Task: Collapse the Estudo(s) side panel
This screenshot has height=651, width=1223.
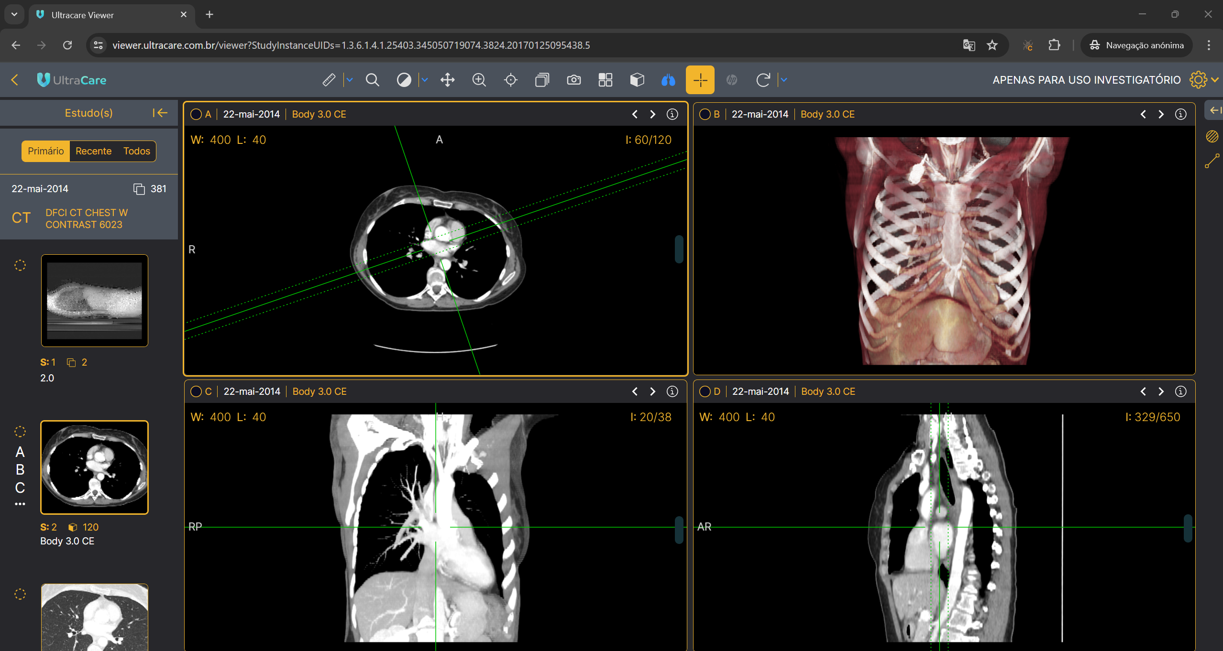Action: (x=160, y=113)
